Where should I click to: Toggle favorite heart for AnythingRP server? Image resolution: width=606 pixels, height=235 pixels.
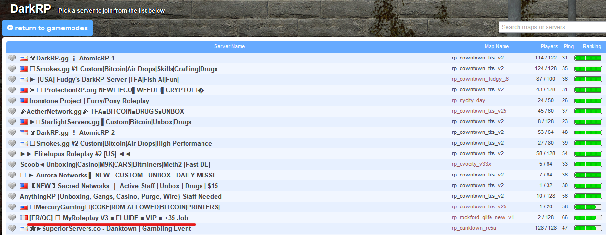pyautogui.click(x=13, y=196)
